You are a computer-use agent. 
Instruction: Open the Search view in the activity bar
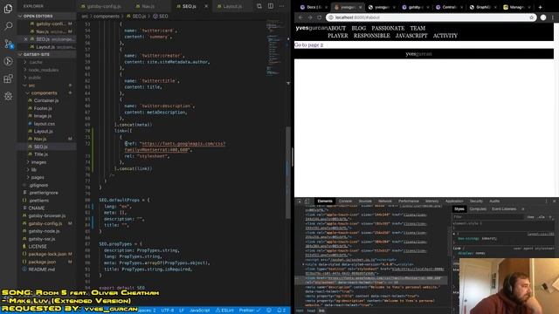tap(8, 26)
